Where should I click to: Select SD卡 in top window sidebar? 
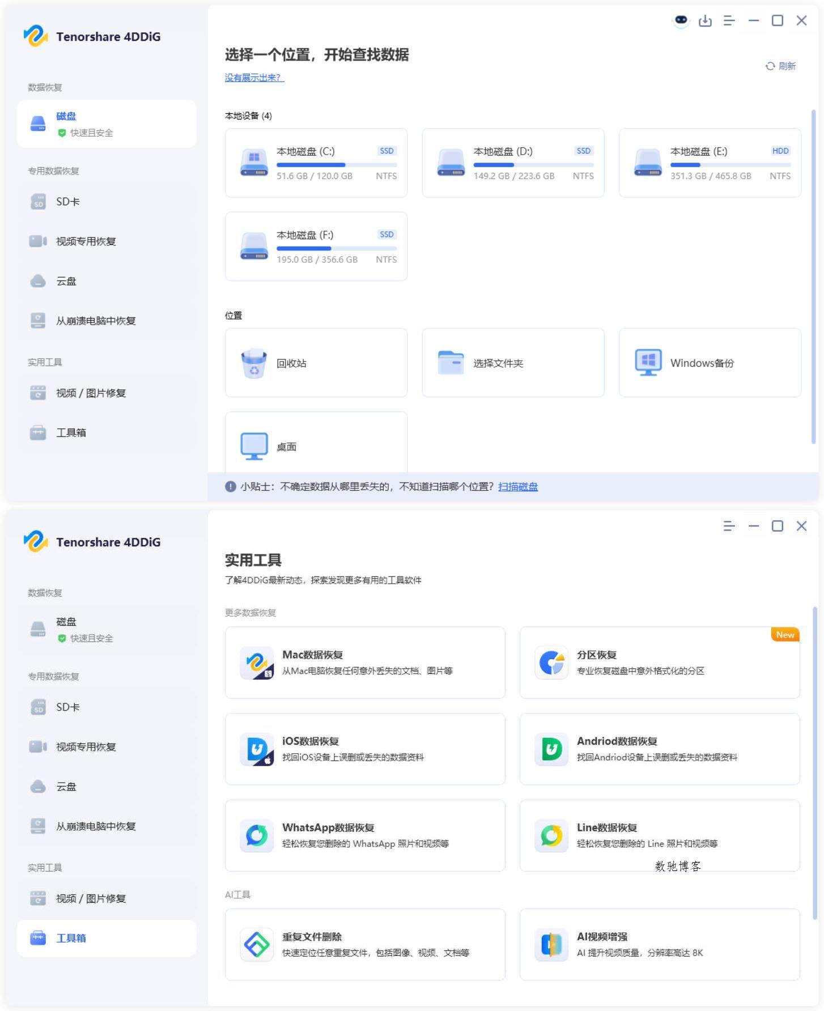(107, 201)
